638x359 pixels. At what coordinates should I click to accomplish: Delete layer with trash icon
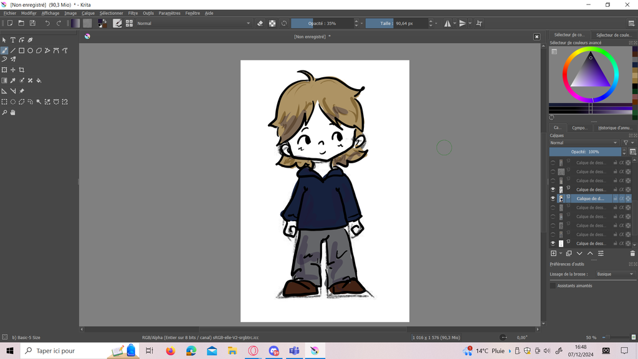[x=632, y=254]
